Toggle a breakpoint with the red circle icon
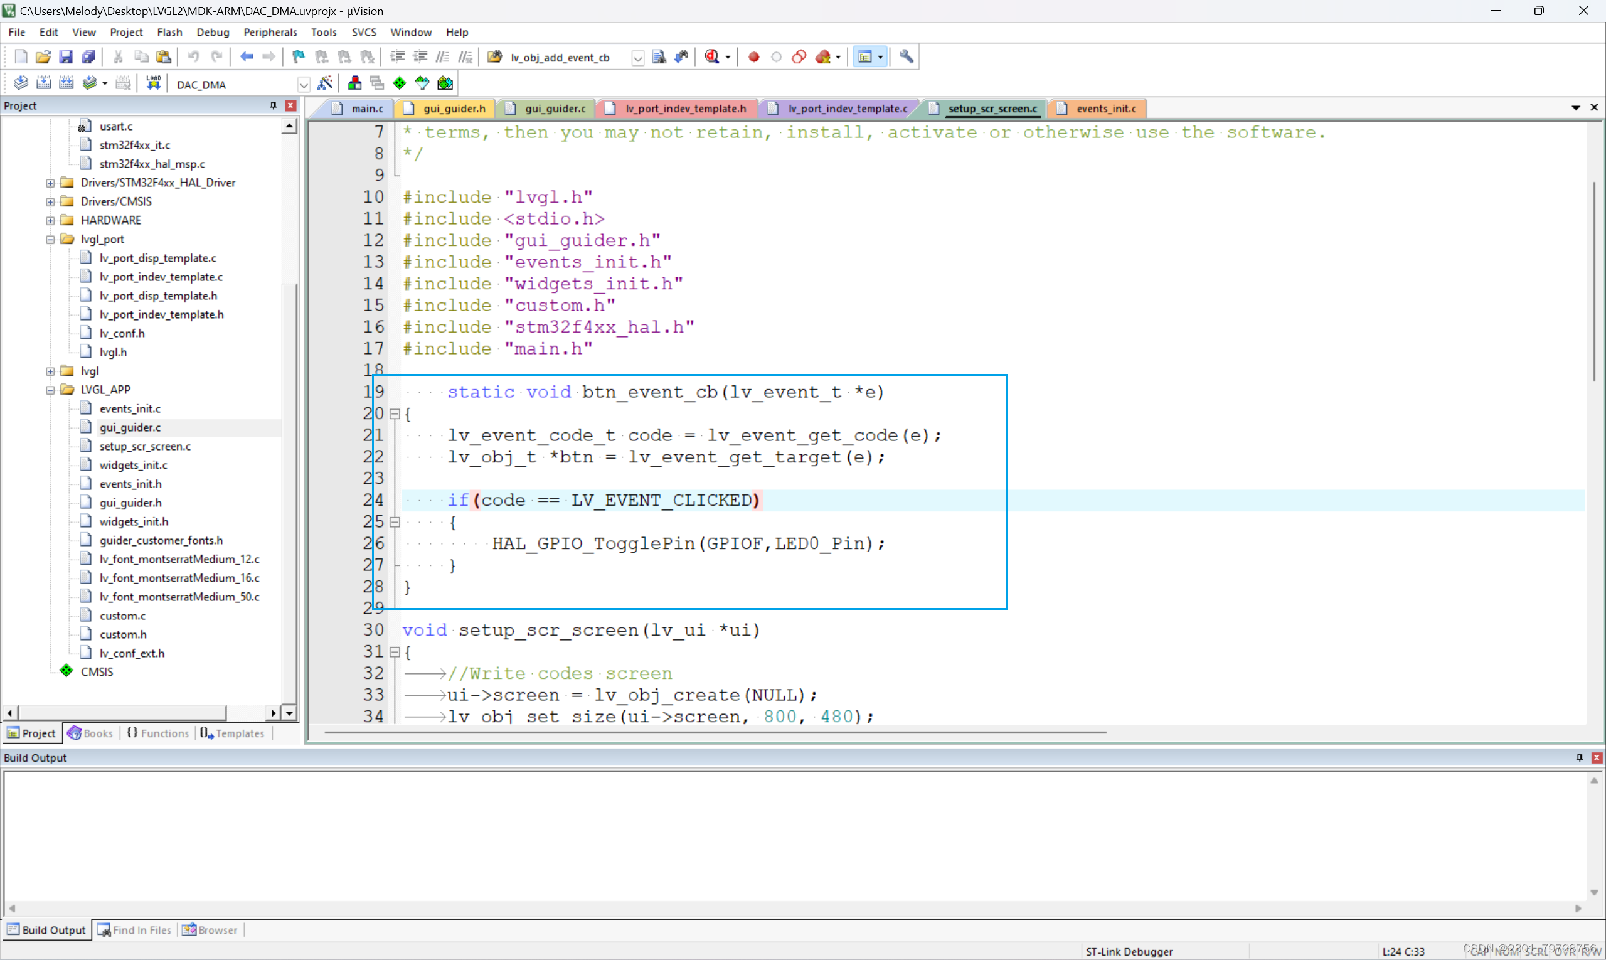 (x=753, y=57)
